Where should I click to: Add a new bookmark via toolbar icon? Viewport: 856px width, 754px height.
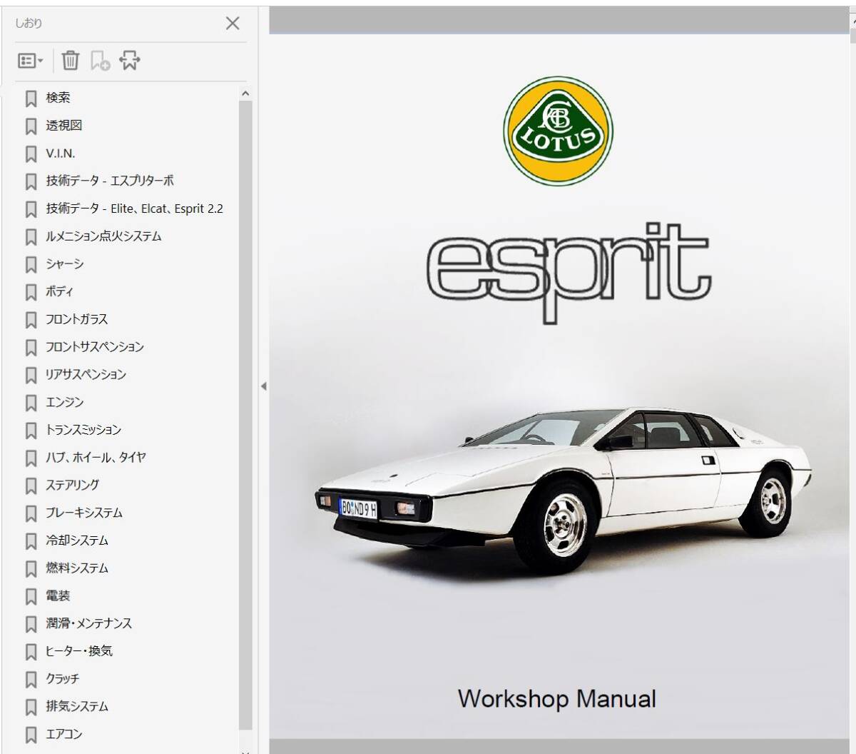tap(100, 61)
